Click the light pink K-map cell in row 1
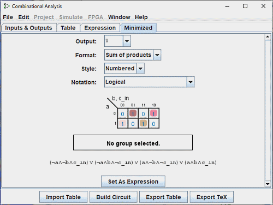Screen dimensions: 273x205 [122, 123]
